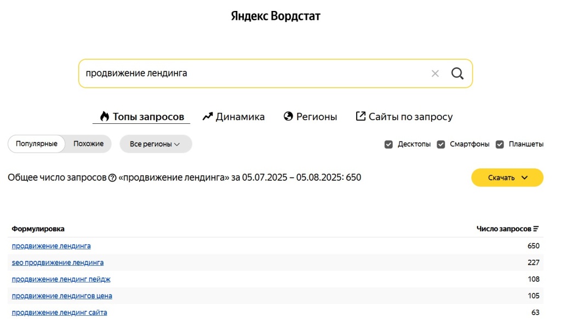Open the 'Все регионы' dropdown
Screen dimensions: 561x319
[x=156, y=144]
